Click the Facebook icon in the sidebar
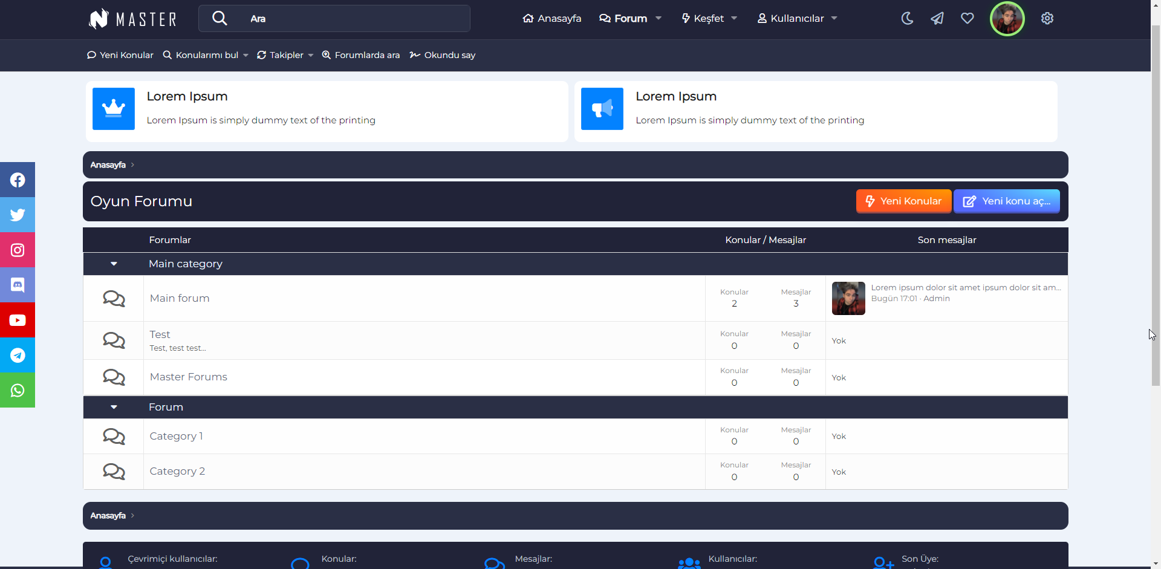This screenshot has width=1161, height=569. [18, 180]
